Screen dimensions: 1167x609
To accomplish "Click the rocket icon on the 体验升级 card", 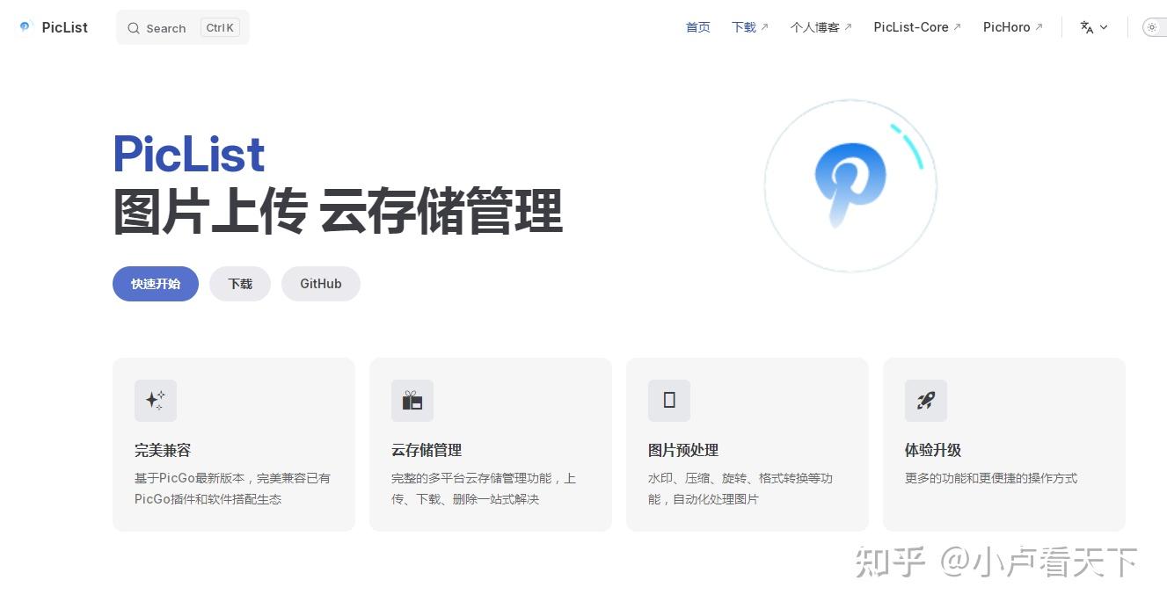I will 925,401.
